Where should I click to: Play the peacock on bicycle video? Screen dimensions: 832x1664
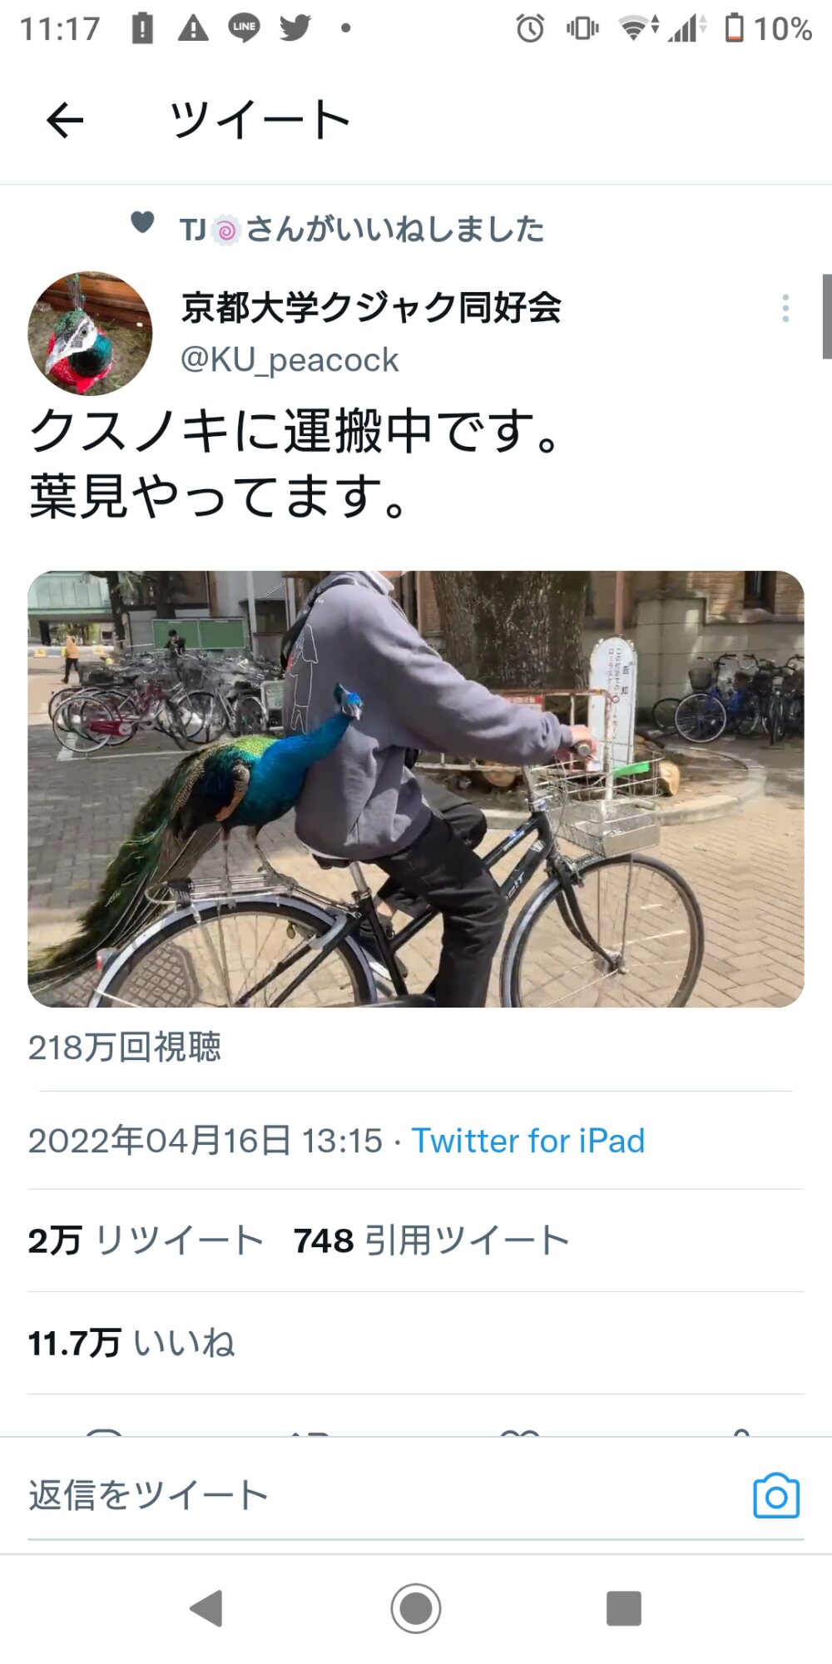416,789
